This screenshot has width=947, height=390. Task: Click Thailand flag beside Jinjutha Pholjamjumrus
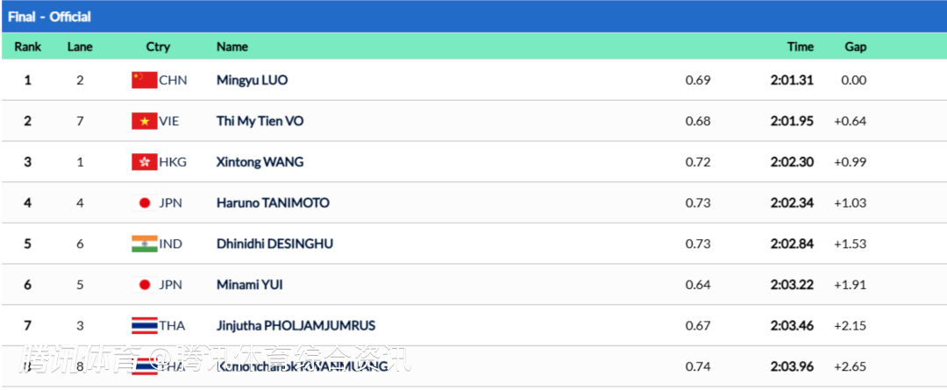tap(144, 325)
